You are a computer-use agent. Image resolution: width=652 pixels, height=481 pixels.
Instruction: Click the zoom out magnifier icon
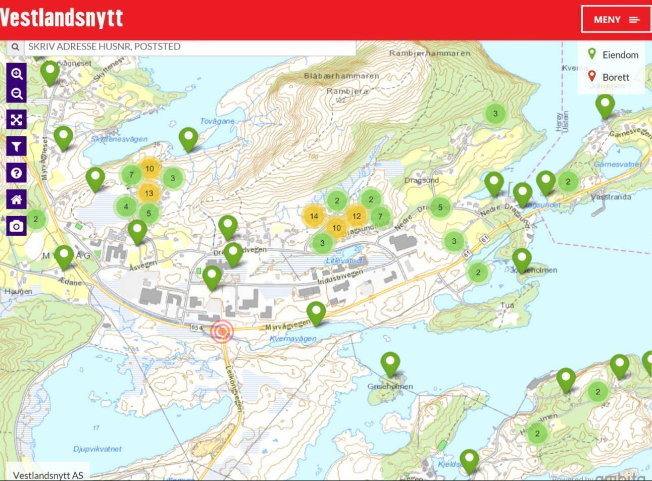pyautogui.click(x=16, y=94)
